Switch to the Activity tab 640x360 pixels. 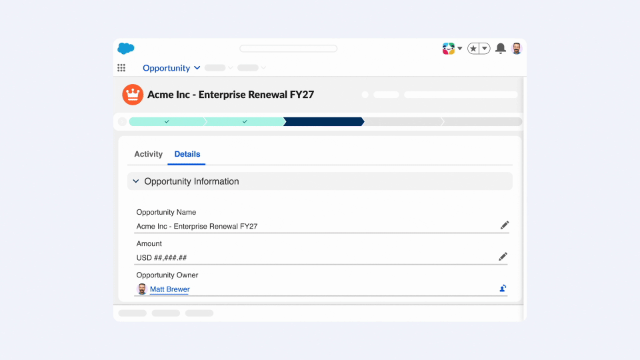[148, 154]
